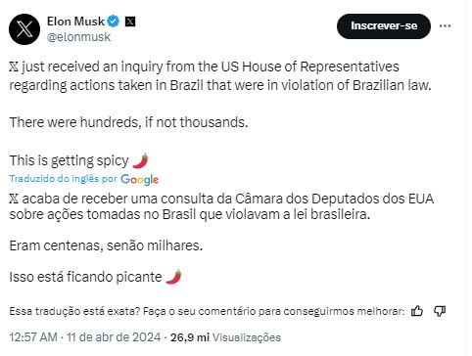Screen dimensions: 472x356
Task: Click the 26,9 mi Visualizações count
Action: pos(225,337)
